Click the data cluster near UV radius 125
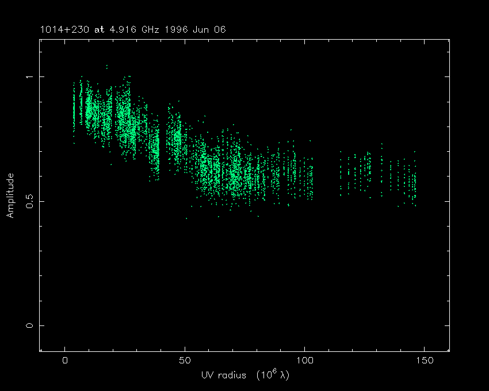The height and width of the screenshot is (391, 489). point(364,172)
